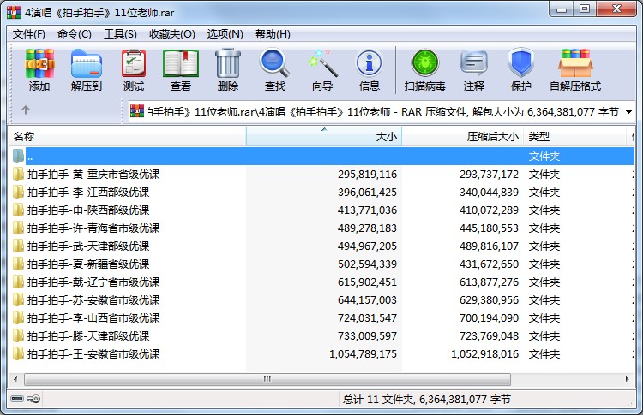Click size value 502,594,339
This screenshot has width=643, height=415.
(x=368, y=264)
